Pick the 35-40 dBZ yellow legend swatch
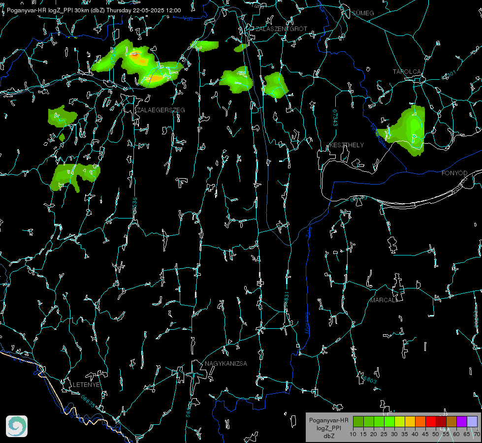This screenshot has width=482, height=443. 410,421
